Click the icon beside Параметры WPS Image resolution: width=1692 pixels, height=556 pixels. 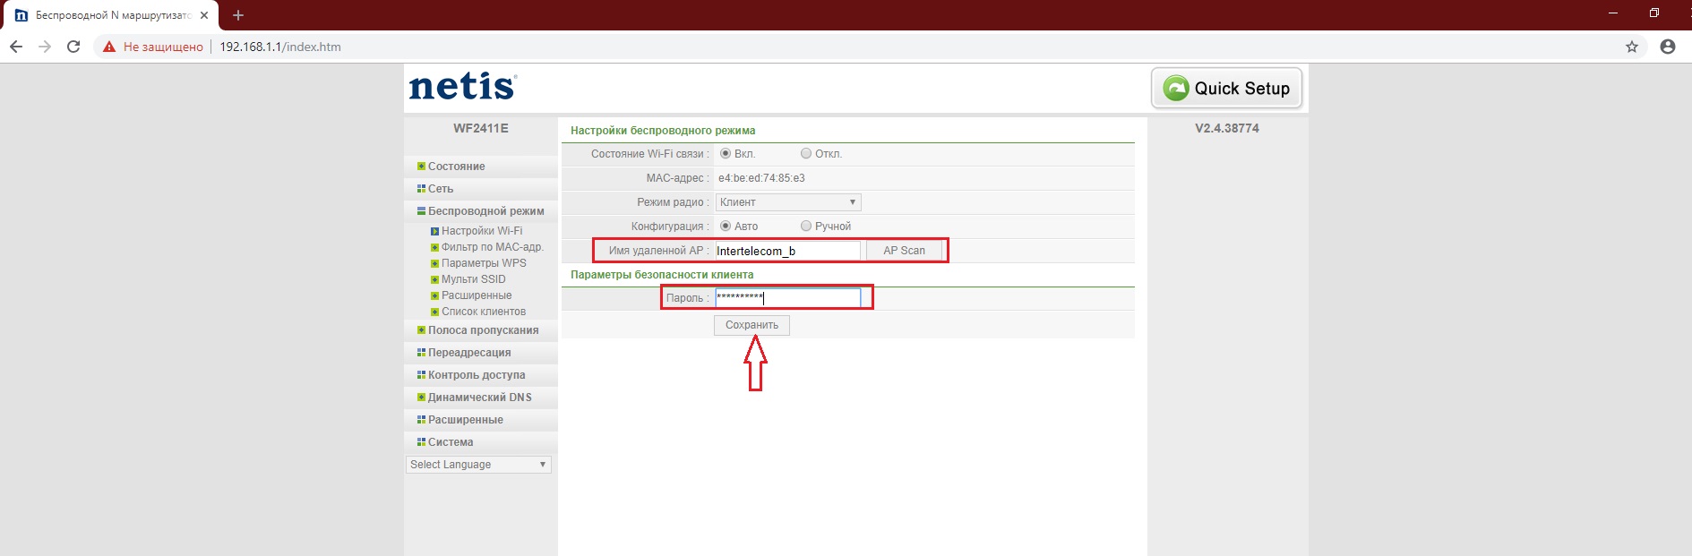coord(434,263)
